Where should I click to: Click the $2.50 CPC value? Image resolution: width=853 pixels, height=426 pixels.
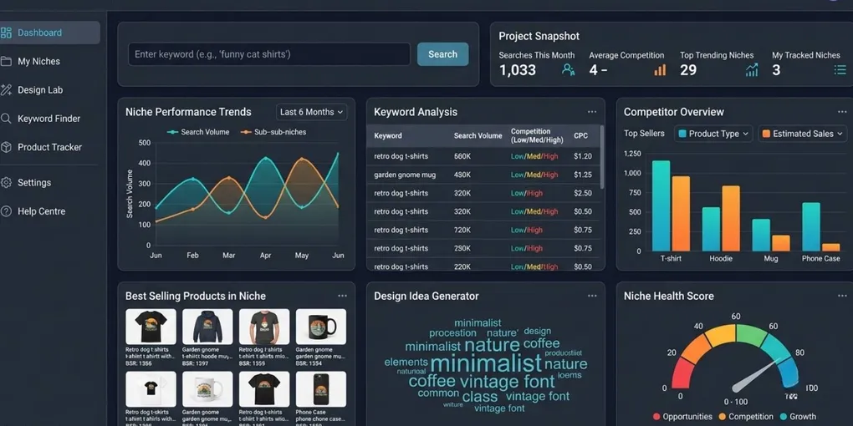(x=583, y=194)
